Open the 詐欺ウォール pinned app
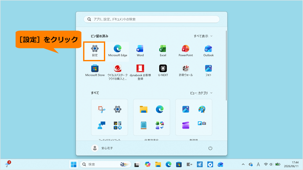This screenshot has width=303, height=170. click(x=186, y=71)
